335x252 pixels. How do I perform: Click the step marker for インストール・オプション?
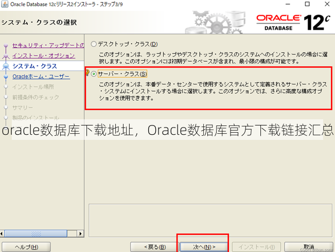point(6,56)
